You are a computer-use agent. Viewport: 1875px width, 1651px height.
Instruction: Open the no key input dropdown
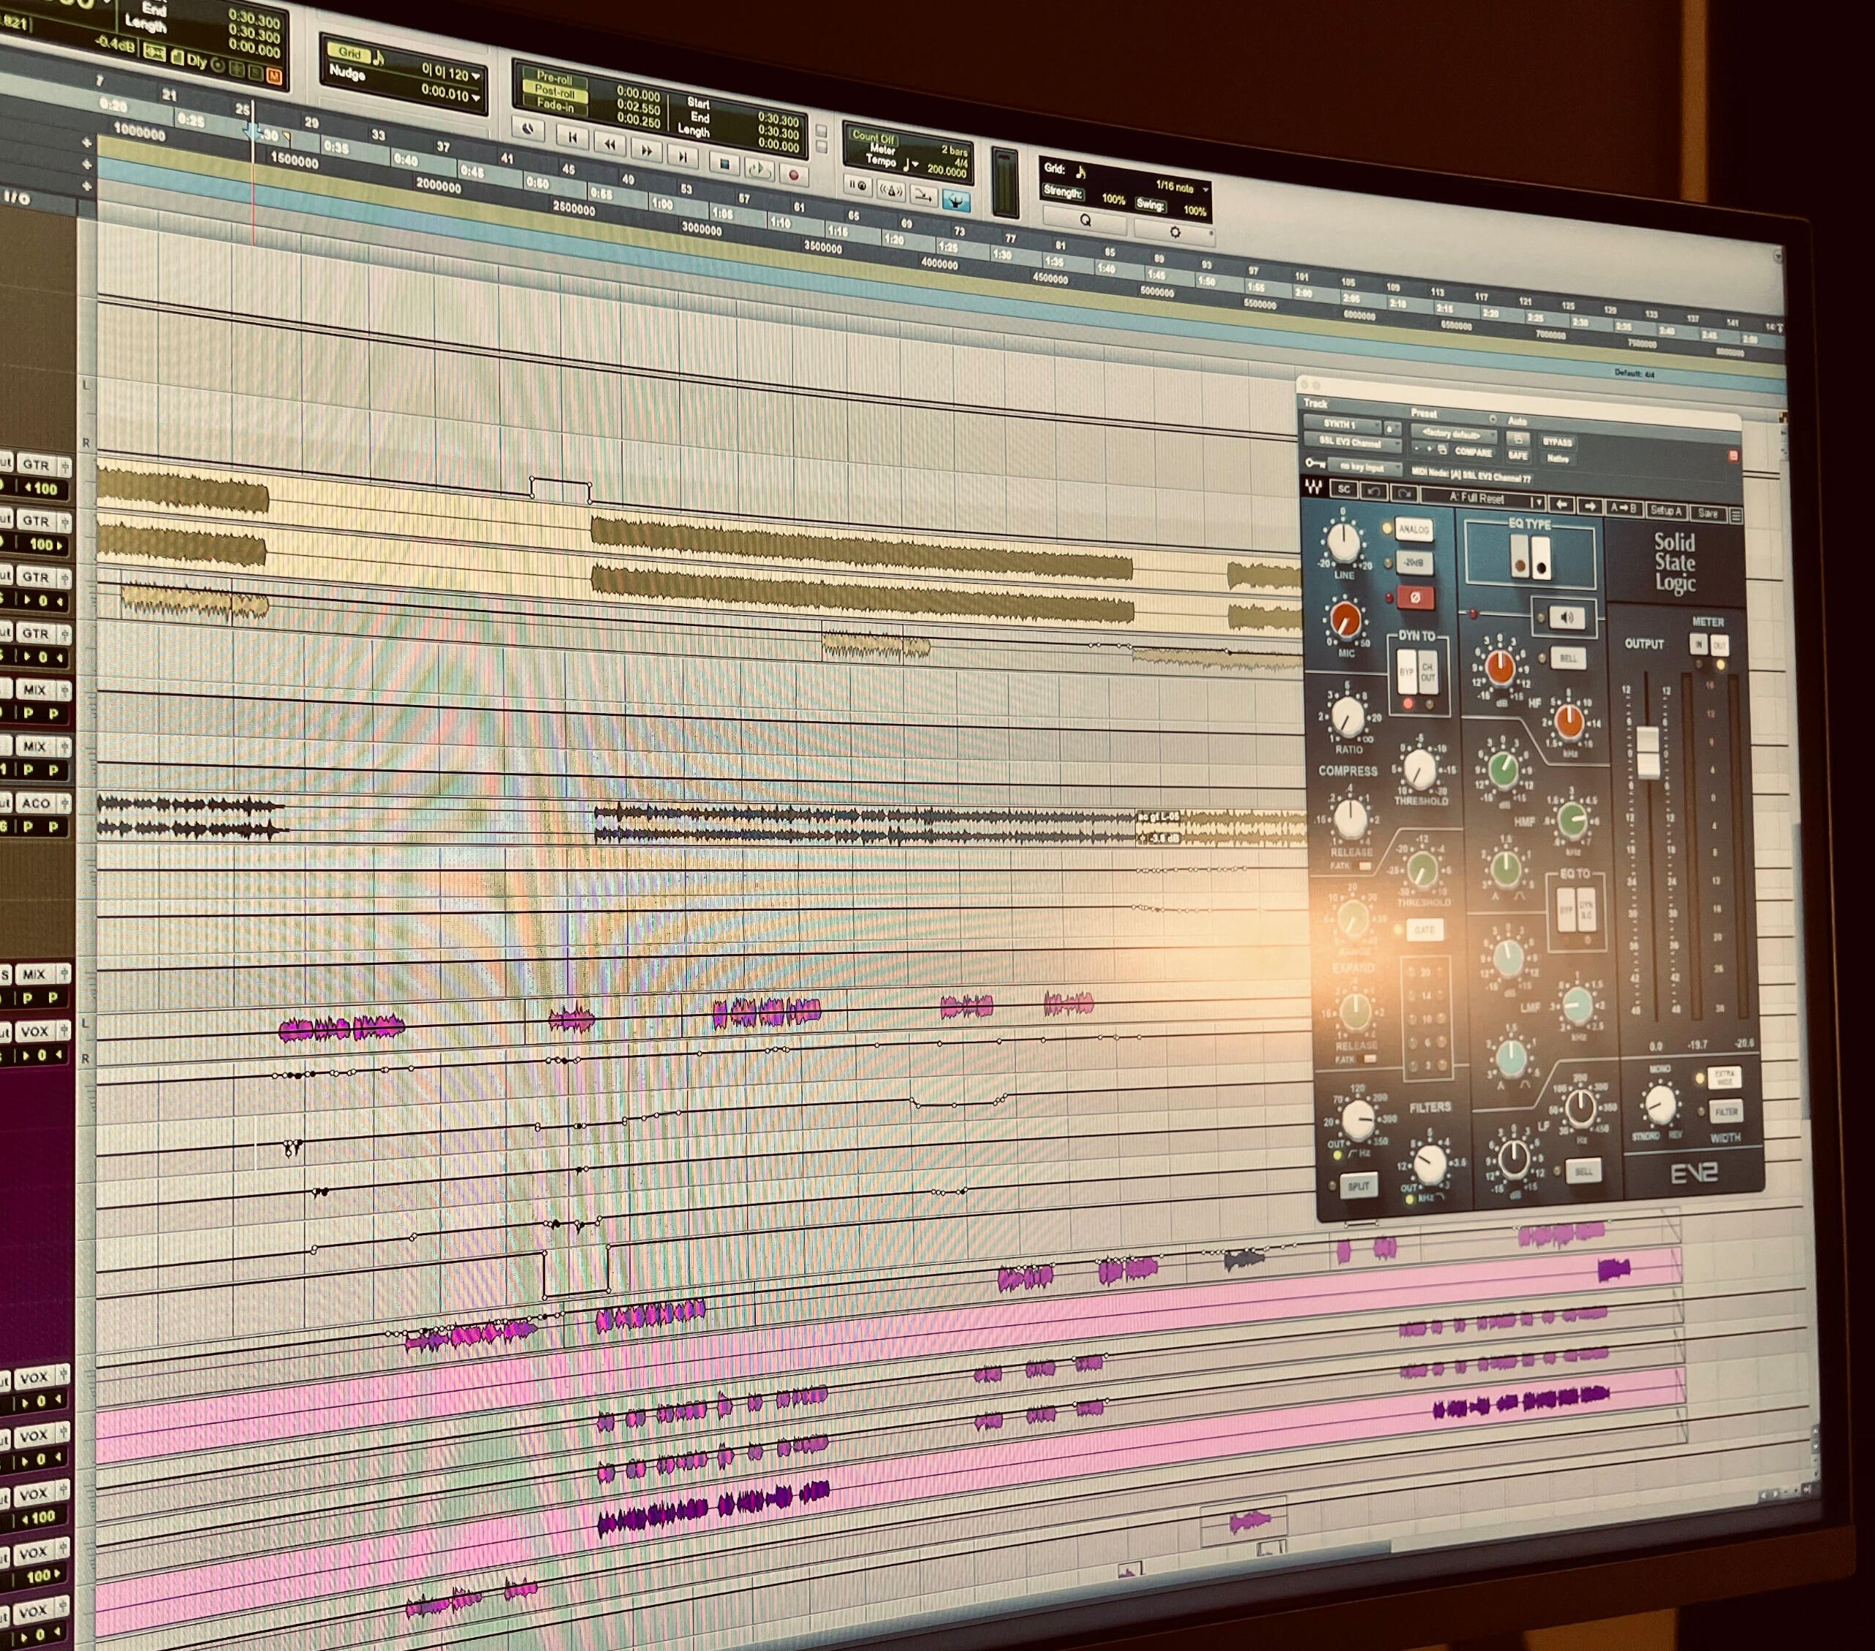pyautogui.click(x=1363, y=467)
